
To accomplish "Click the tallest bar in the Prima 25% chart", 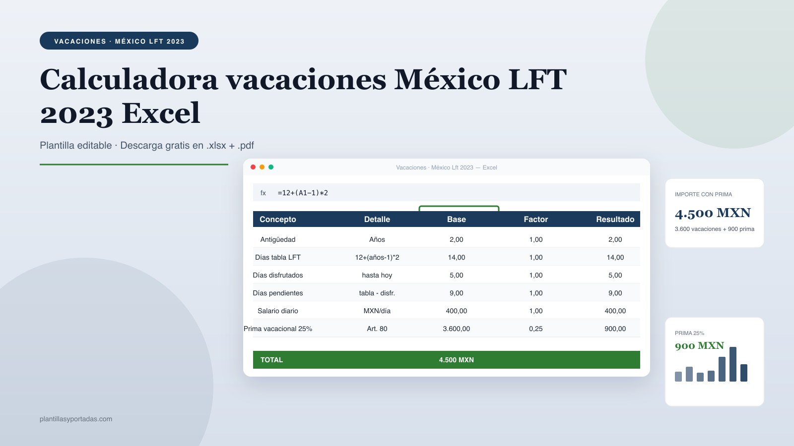I will [x=733, y=364].
